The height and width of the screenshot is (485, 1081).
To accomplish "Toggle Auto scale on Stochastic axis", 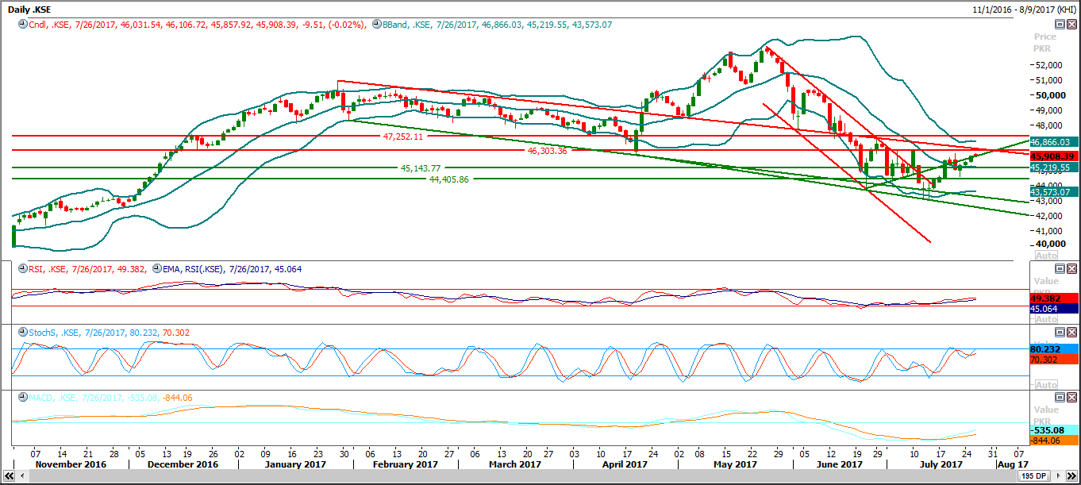I will 1047,385.
